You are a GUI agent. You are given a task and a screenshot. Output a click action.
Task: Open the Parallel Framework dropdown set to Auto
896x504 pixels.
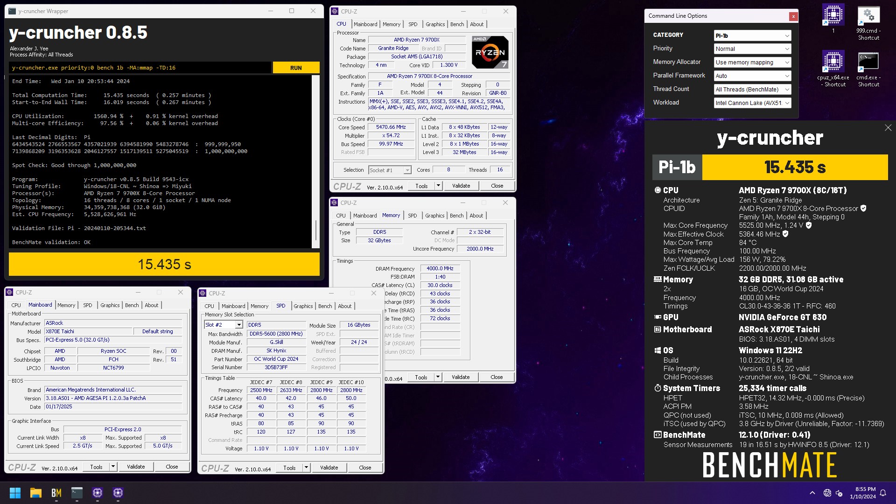point(752,76)
